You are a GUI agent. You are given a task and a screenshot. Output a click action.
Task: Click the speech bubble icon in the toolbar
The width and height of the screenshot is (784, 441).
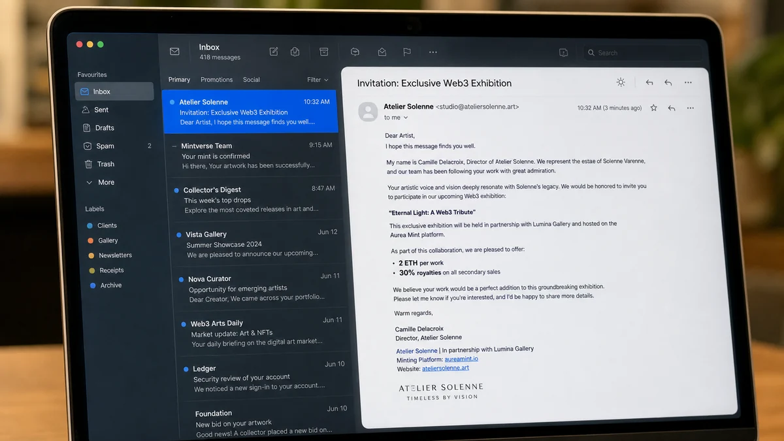tap(355, 52)
